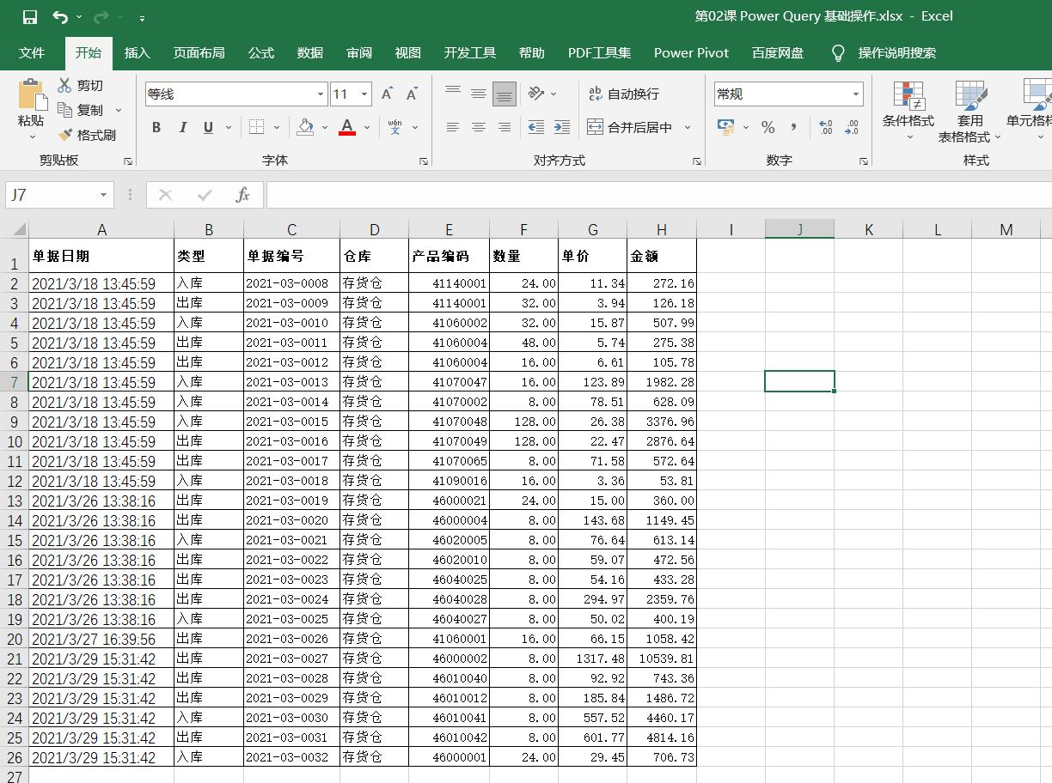Select the row 13 header
Image resolution: width=1052 pixels, height=783 pixels.
pyautogui.click(x=15, y=501)
